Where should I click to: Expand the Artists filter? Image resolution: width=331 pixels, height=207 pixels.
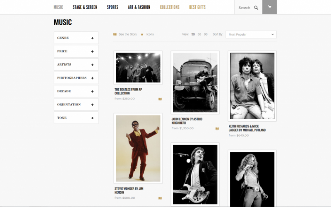(76, 65)
